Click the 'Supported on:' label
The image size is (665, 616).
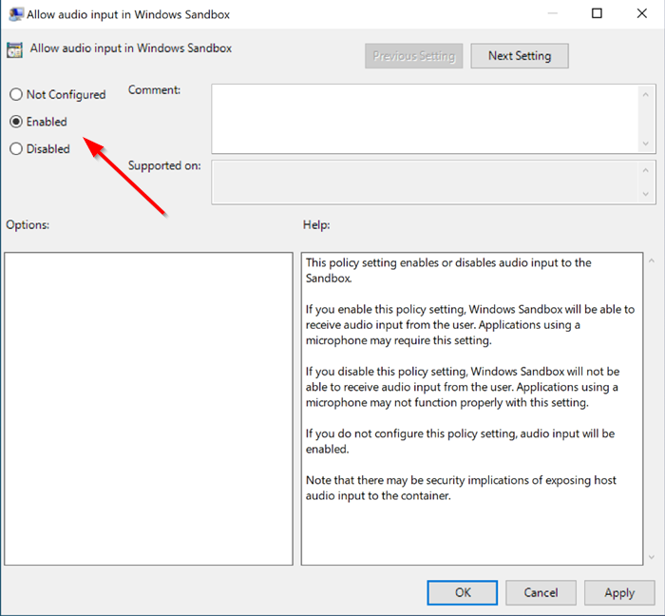164,165
